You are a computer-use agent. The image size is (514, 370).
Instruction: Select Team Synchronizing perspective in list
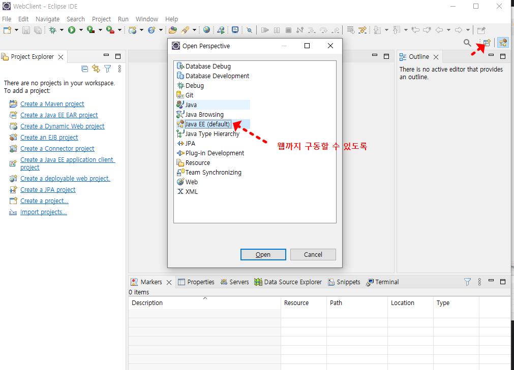tap(213, 173)
